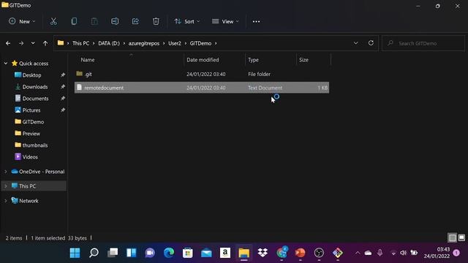Open Widgets from the taskbar
The height and width of the screenshot is (263, 468).
tap(132, 253)
